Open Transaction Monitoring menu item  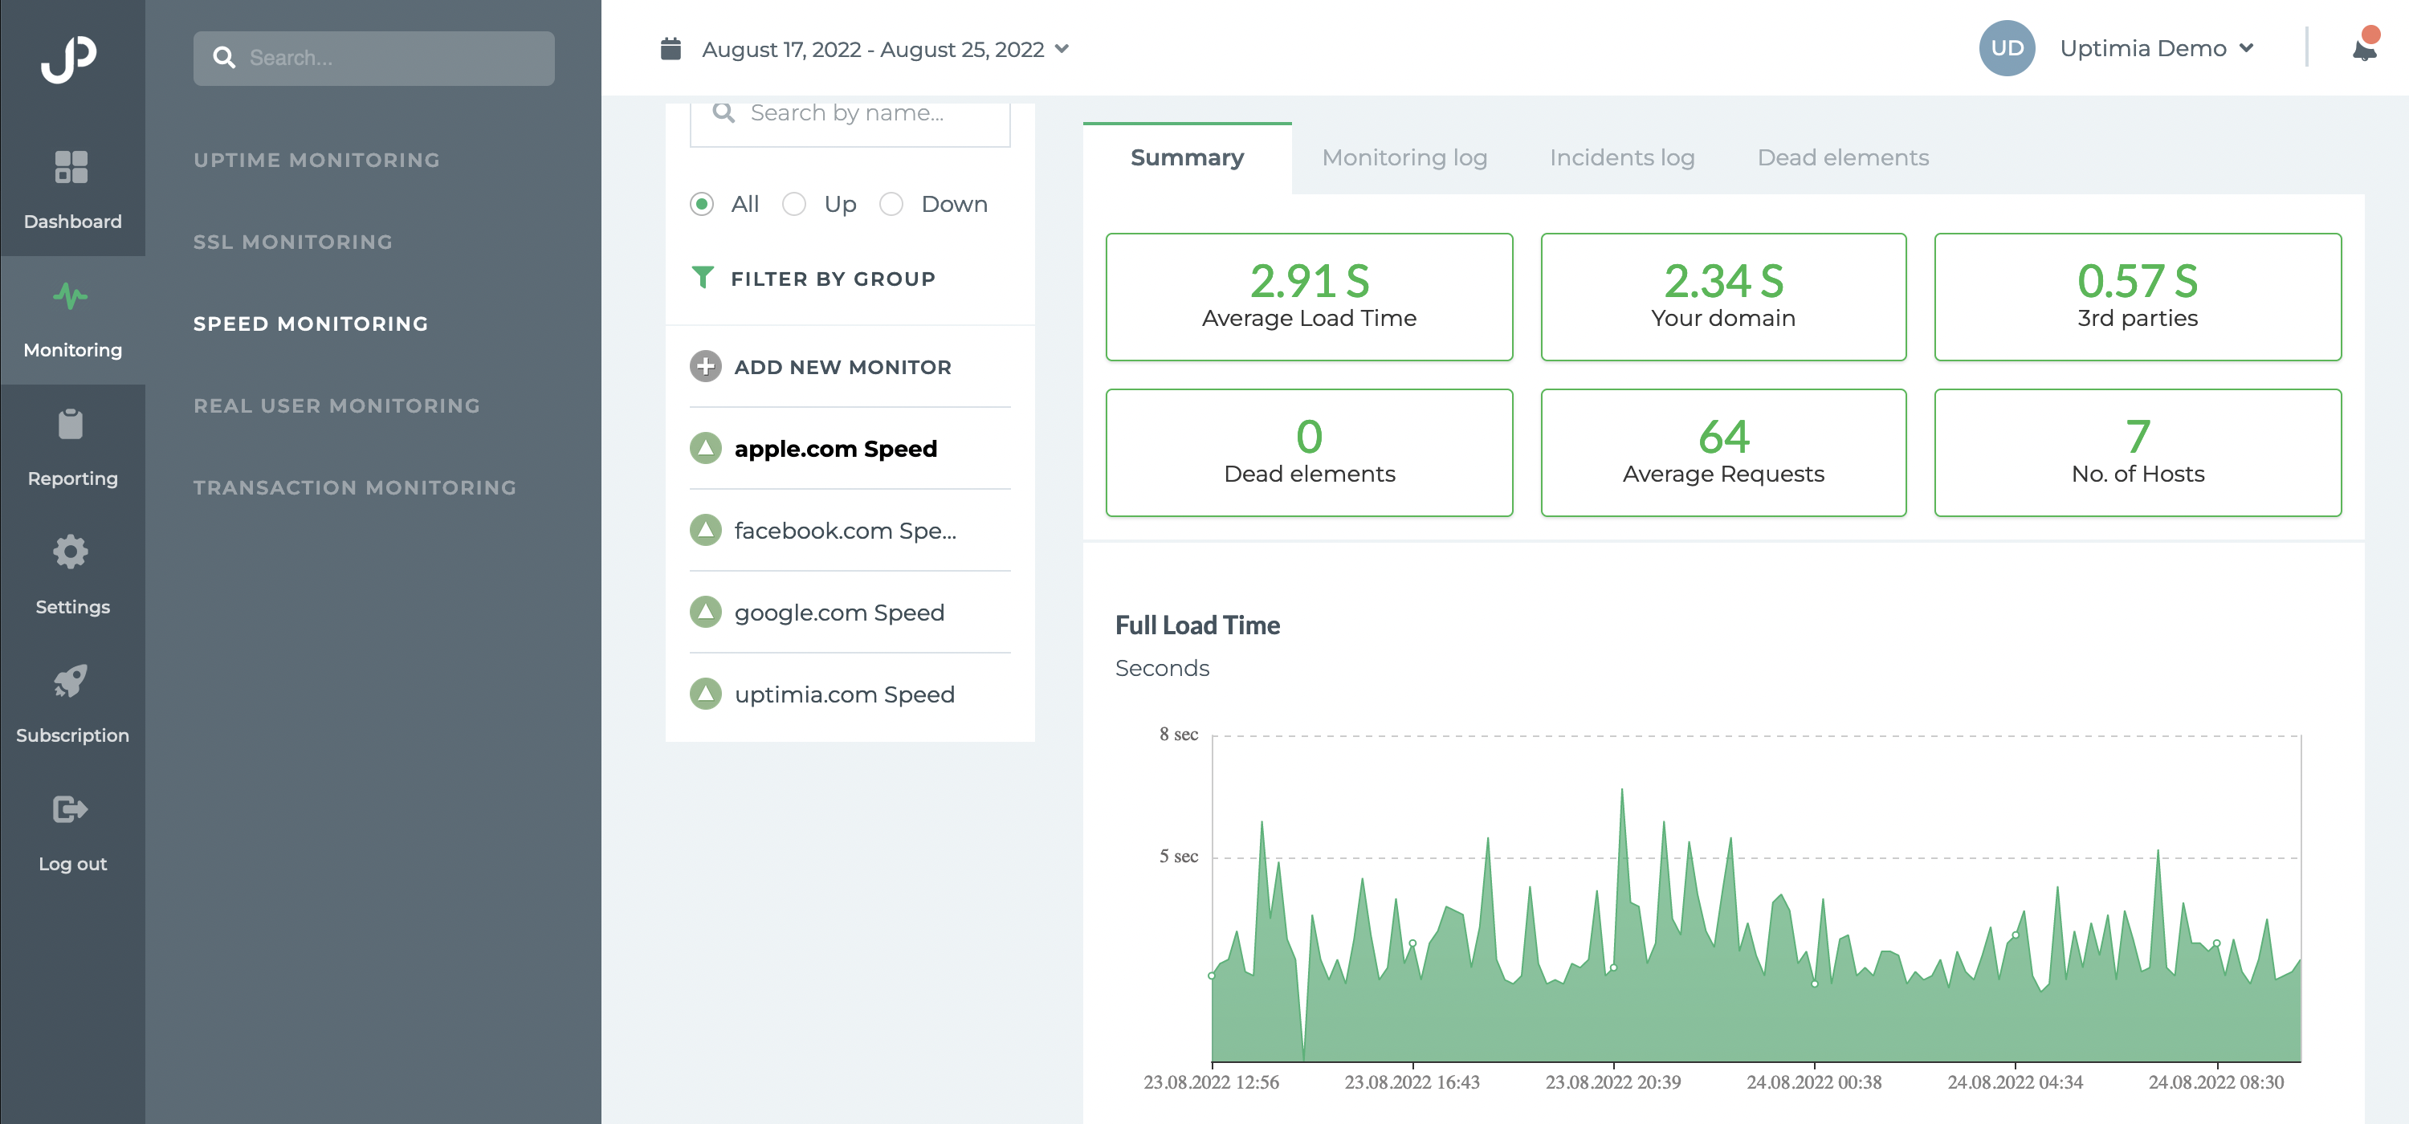pyautogui.click(x=354, y=487)
